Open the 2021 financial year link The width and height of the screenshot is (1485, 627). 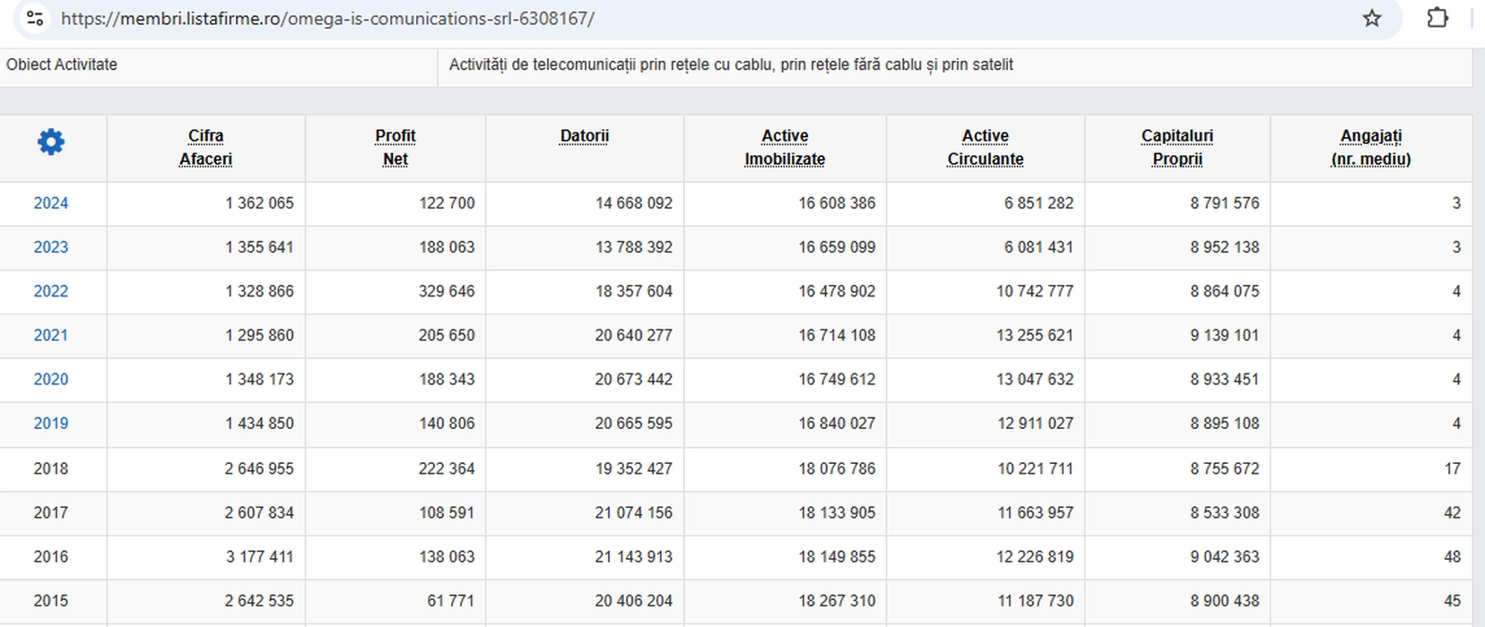click(x=51, y=335)
